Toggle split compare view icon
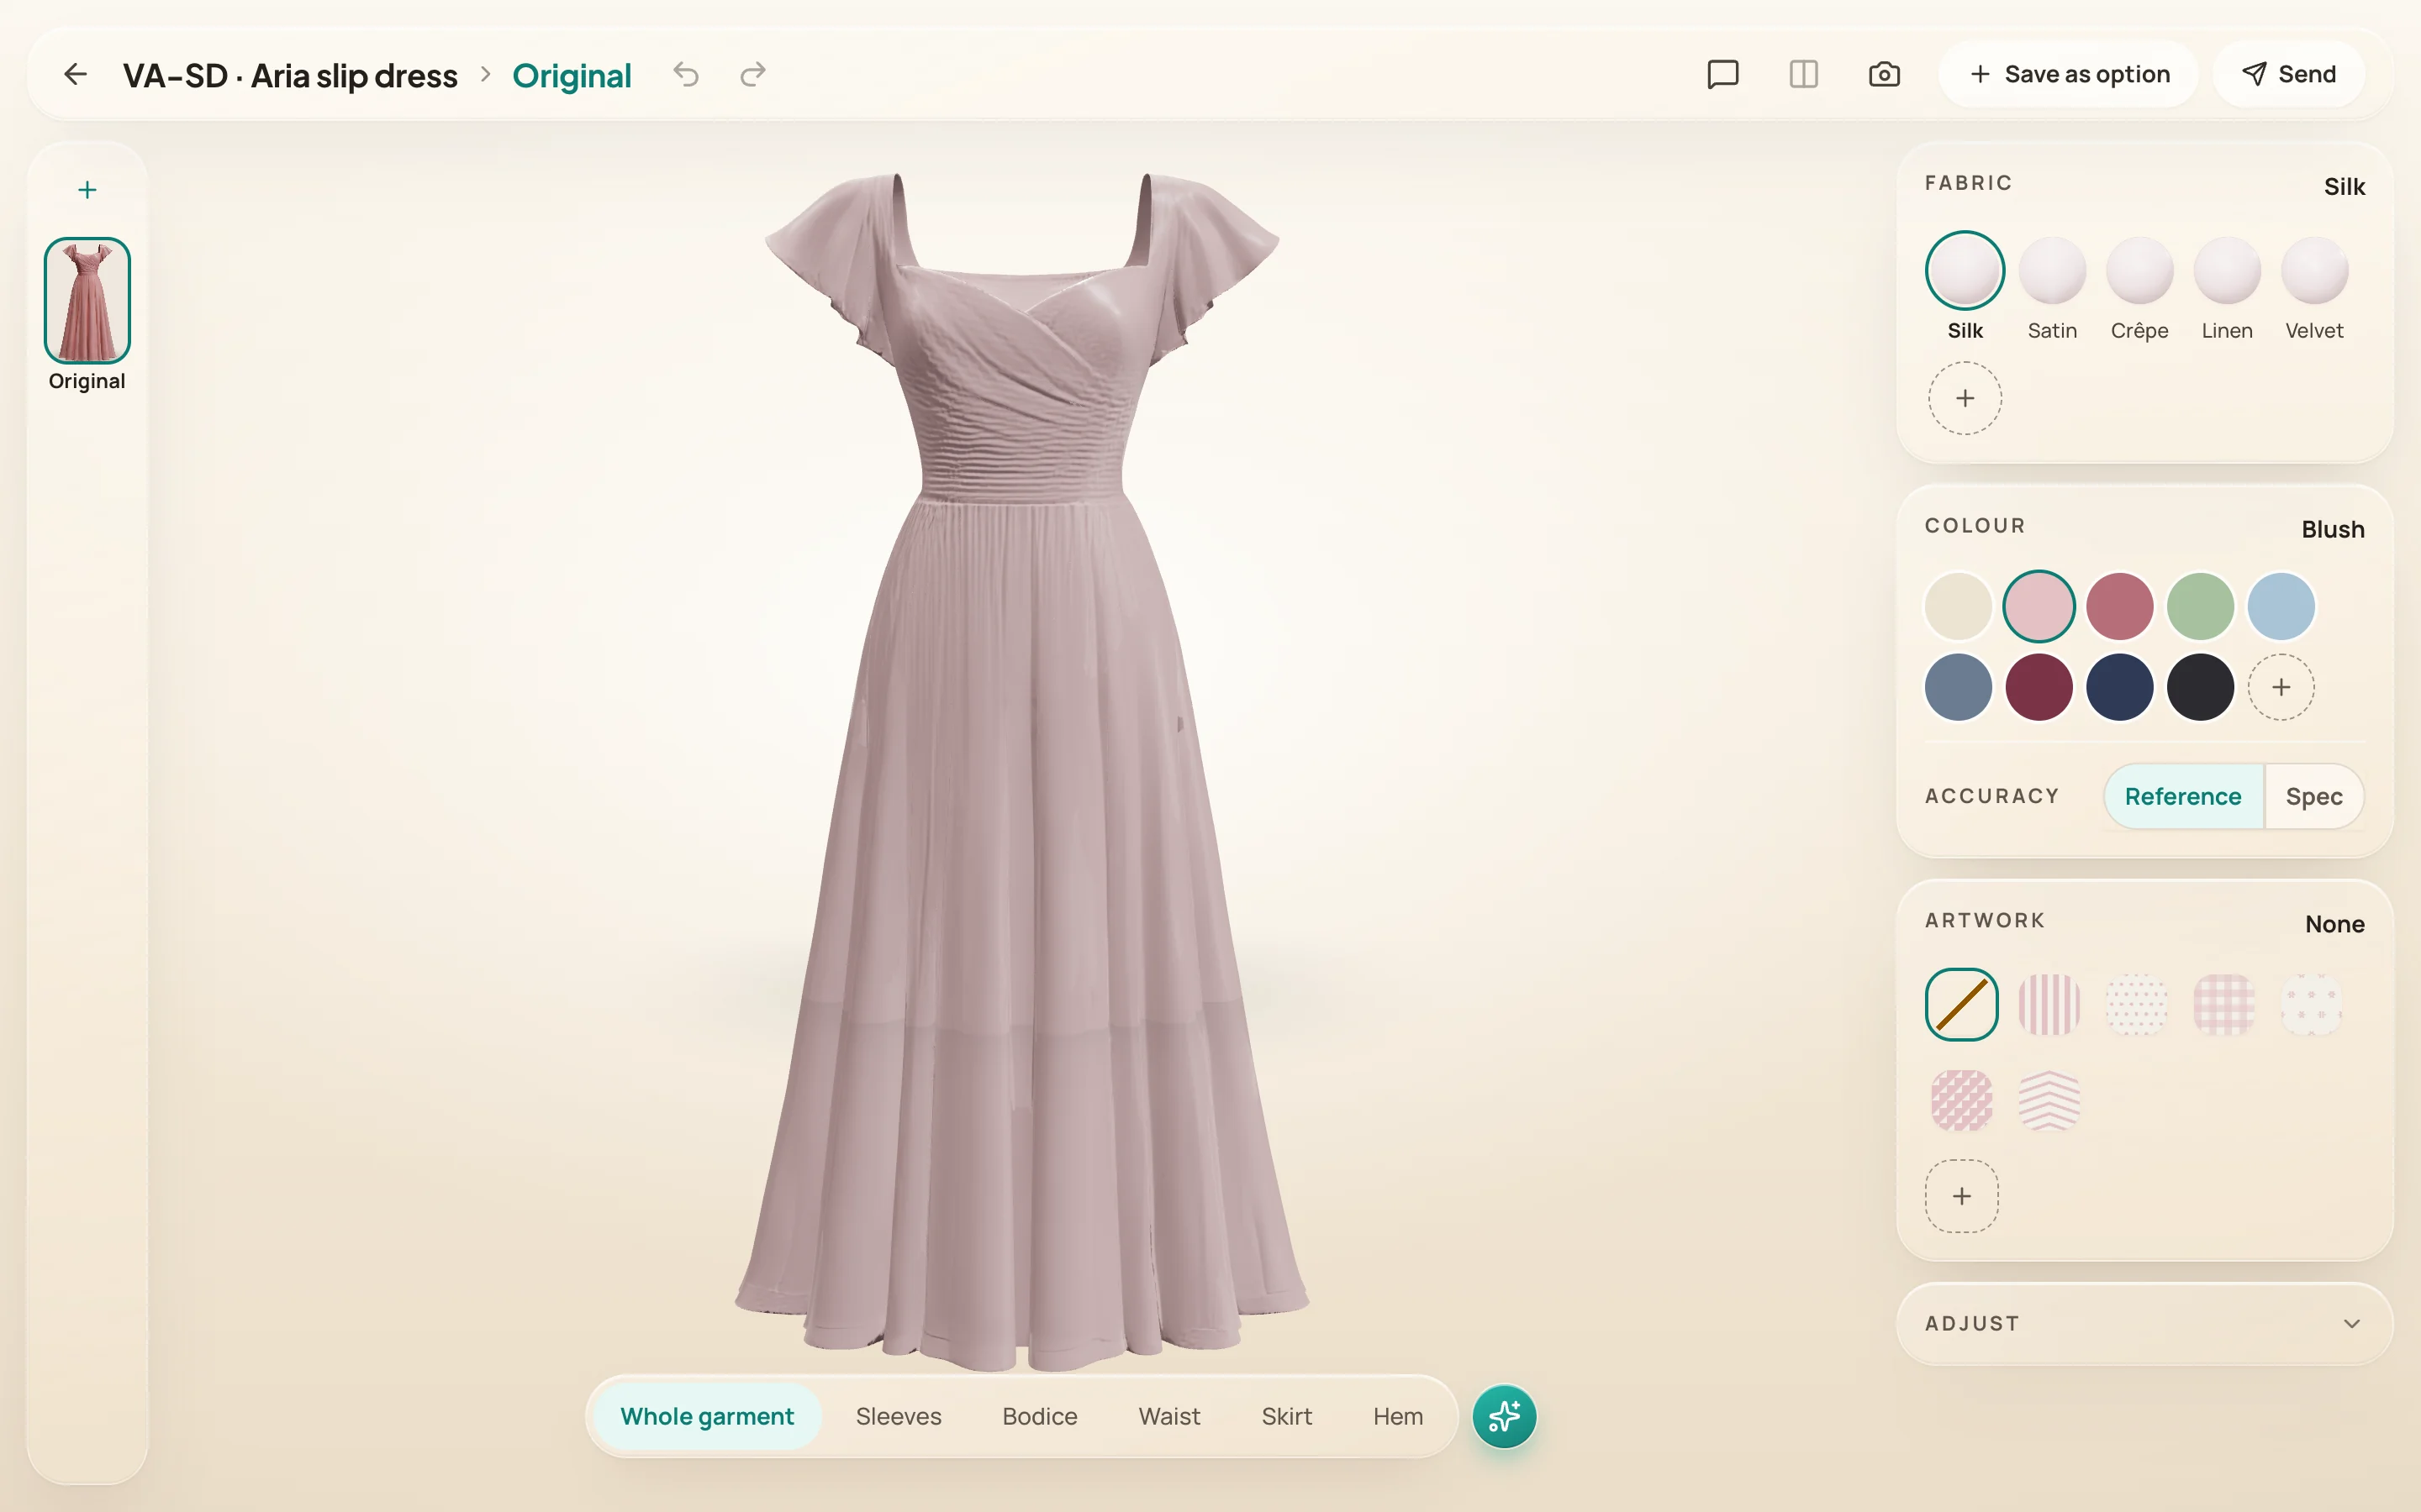The image size is (2421, 1512). pyautogui.click(x=1804, y=74)
